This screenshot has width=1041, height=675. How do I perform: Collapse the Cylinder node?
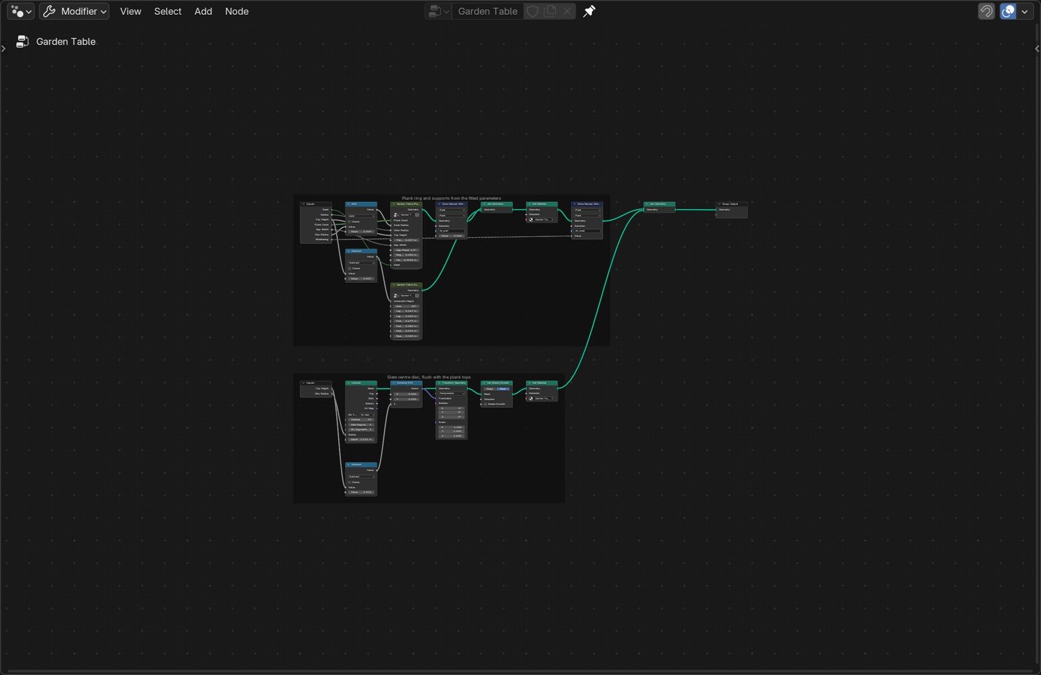(348, 383)
